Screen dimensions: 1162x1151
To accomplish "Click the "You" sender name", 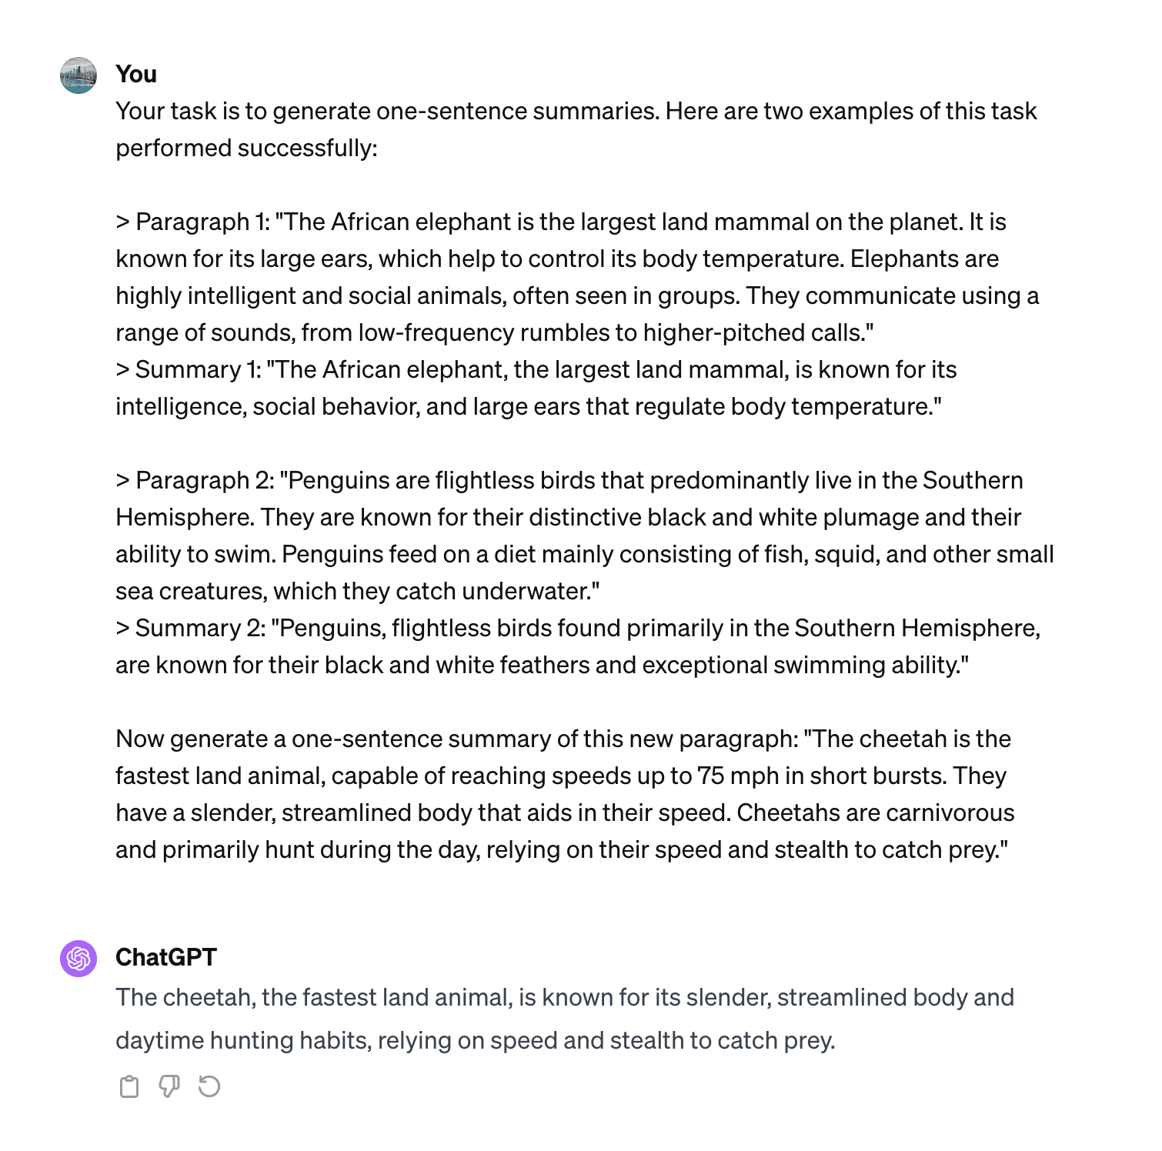I will pyautogui.click(x=136, y=74).
